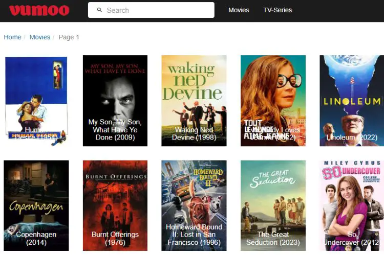Click the Page 1 breadcrumb text
Viewport: 384px width, 255px height.
(x=69, y=37)
